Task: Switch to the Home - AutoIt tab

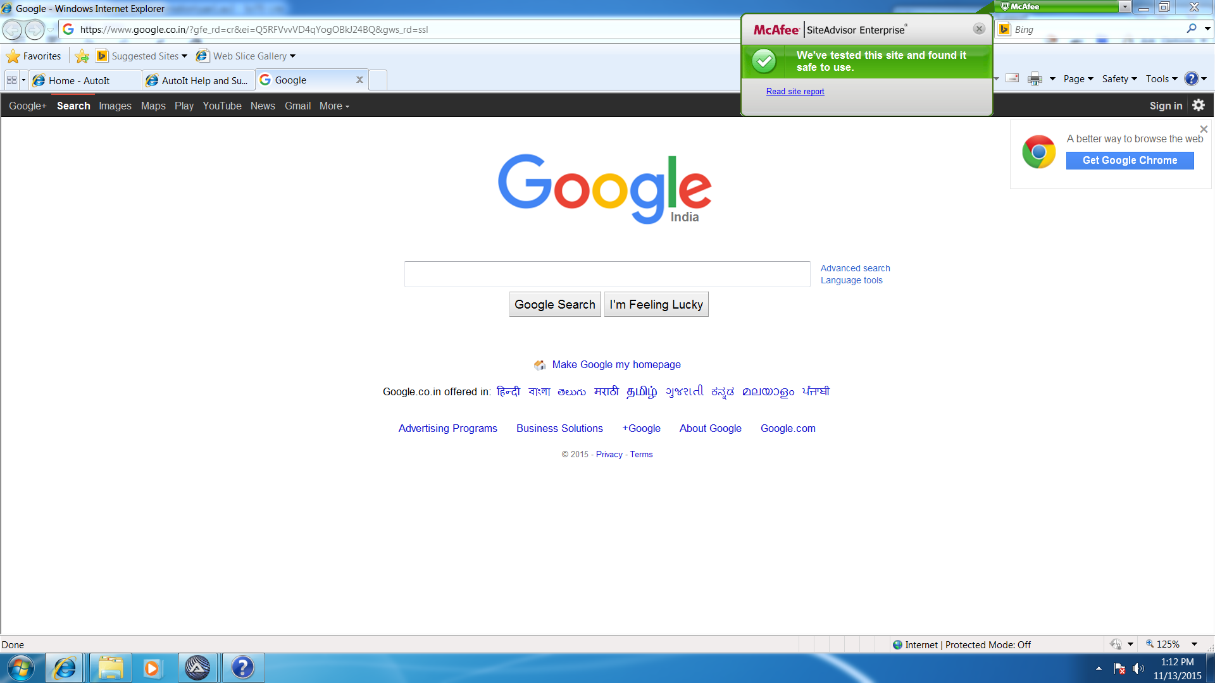Action: (85, 80)
